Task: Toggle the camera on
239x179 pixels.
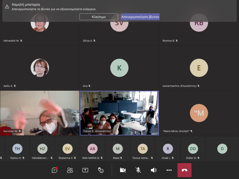Action: coord(122,170)
